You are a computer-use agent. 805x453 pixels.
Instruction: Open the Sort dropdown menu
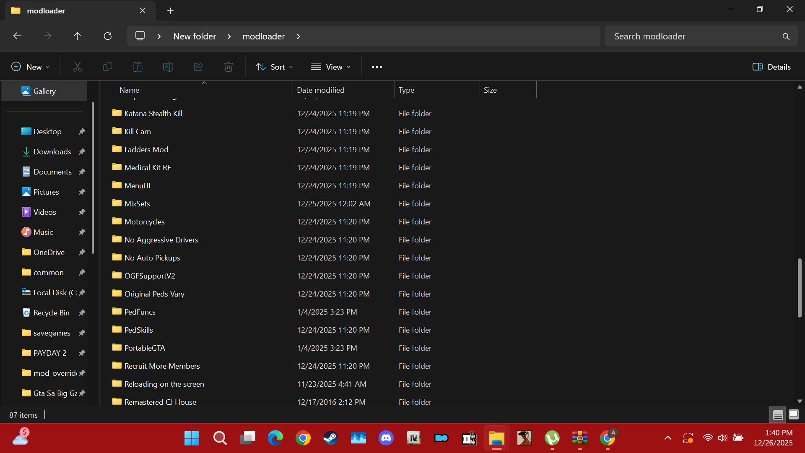tap(275, 67)
